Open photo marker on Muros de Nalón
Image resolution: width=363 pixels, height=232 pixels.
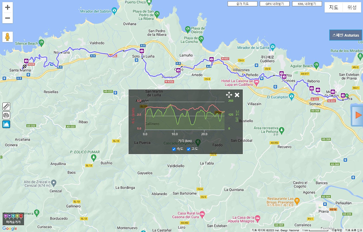coord(333,92)
